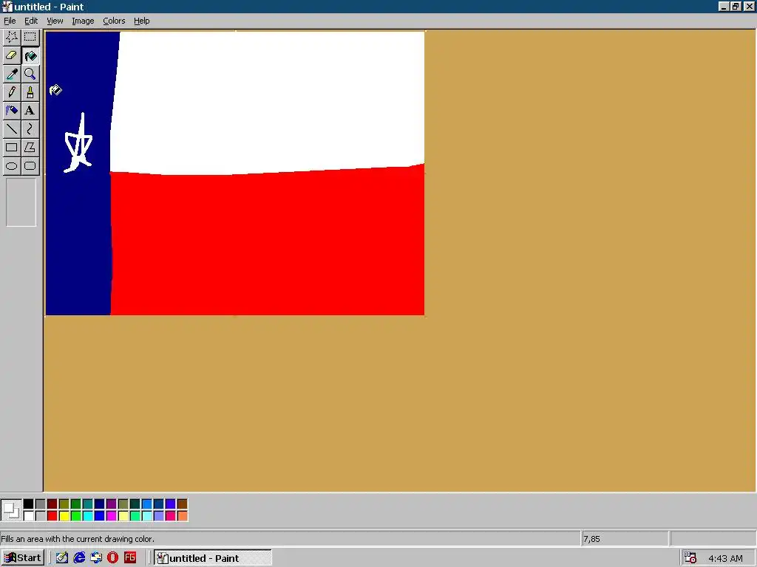Choose the bright green swatch
This screenshot has height=567, width=757.
point(76,516)
